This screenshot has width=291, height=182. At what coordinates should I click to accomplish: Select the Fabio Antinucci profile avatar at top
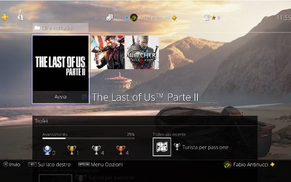click(133, 17)
